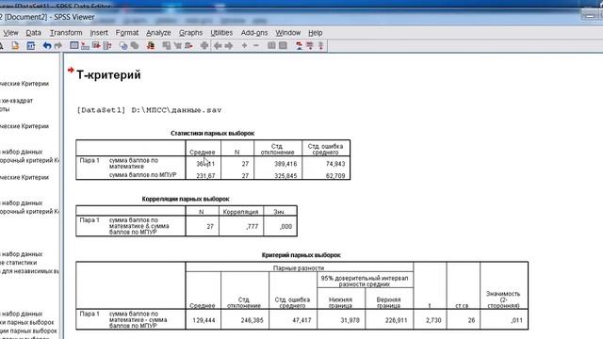The image size is (603, 339).
Task: Open the View menu
Action: [x=10, y=33]
